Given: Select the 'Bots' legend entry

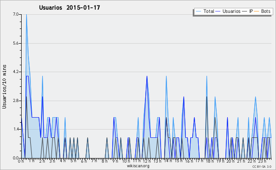Looking at the screenshot, I should (263, 11).
